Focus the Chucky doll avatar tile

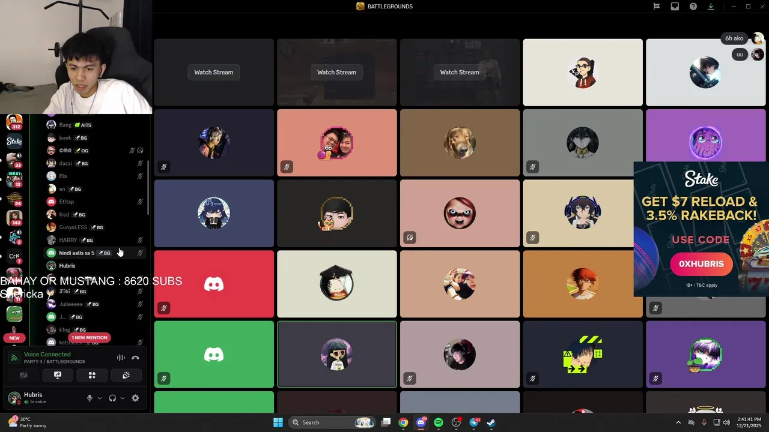460,213
